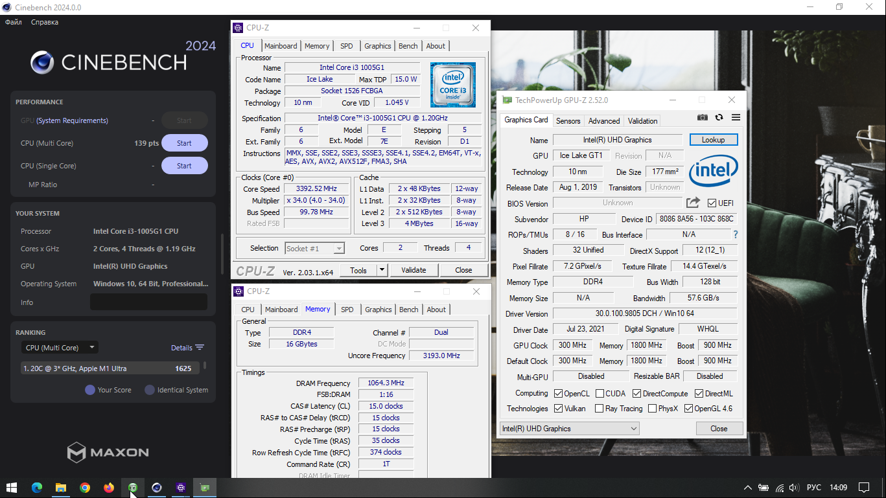Click Close button in top CPU-Z
The image size is (886, 498).
point(463,270)
